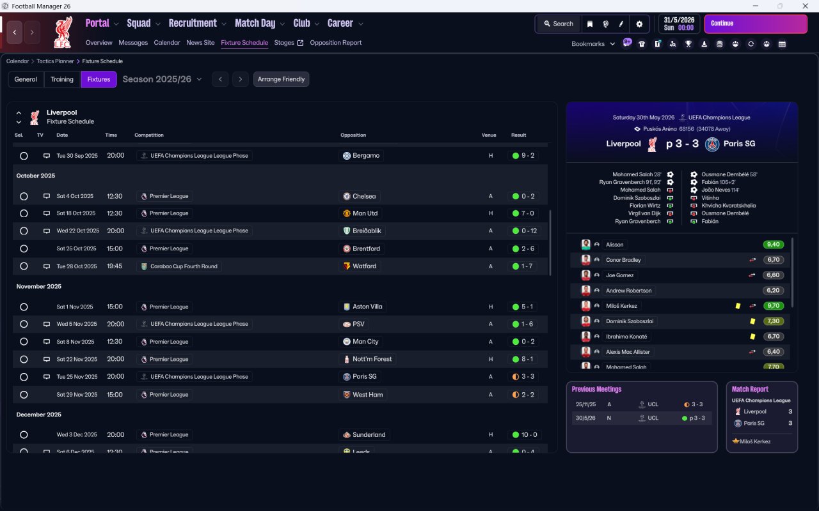Click the training cone bookmark icon
The height and width of the screenshot is (511, 819).
pyautogui.click(x=704, y=44)
